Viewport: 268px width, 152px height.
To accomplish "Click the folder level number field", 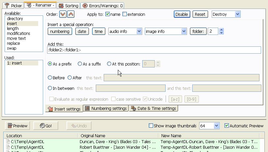I will [x=213, y=31].
